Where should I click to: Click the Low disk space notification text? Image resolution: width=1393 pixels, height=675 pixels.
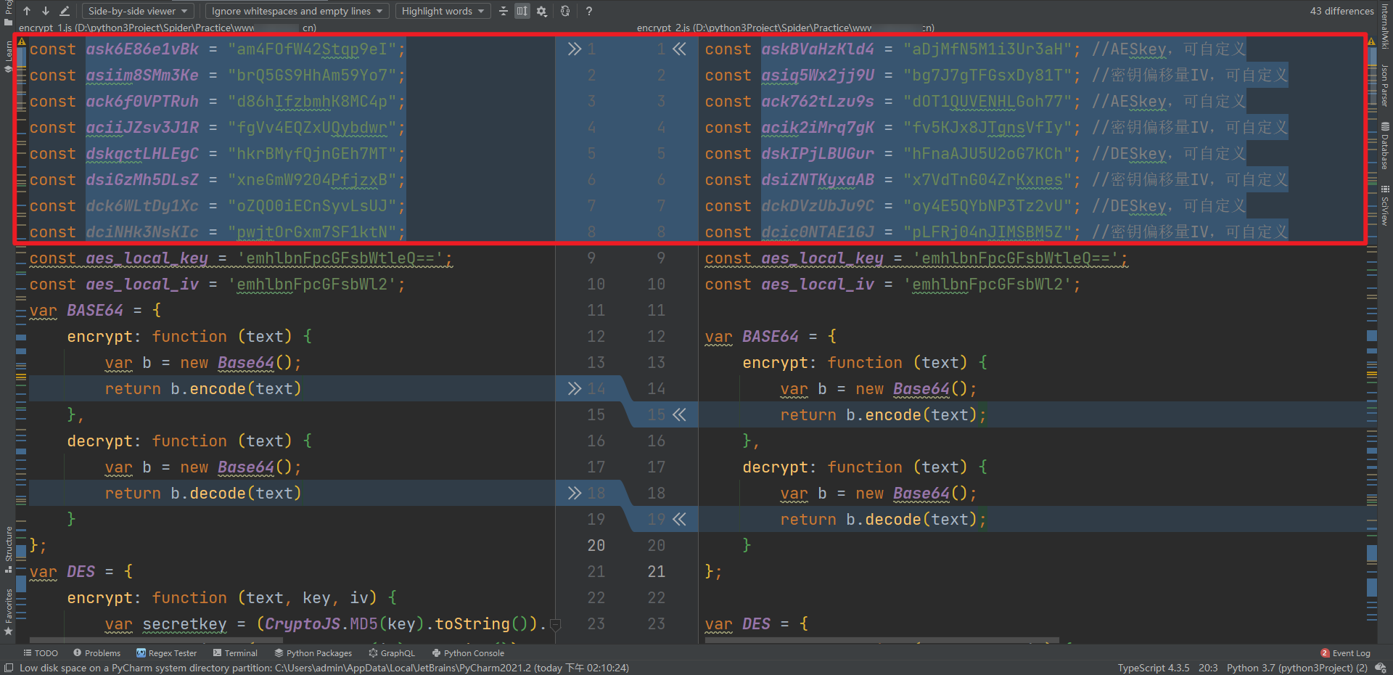click(x=324, y=668)
